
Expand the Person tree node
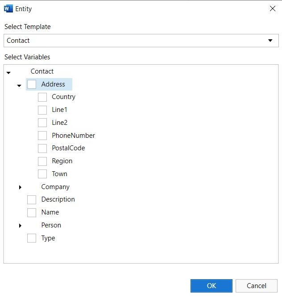(20, 226)
